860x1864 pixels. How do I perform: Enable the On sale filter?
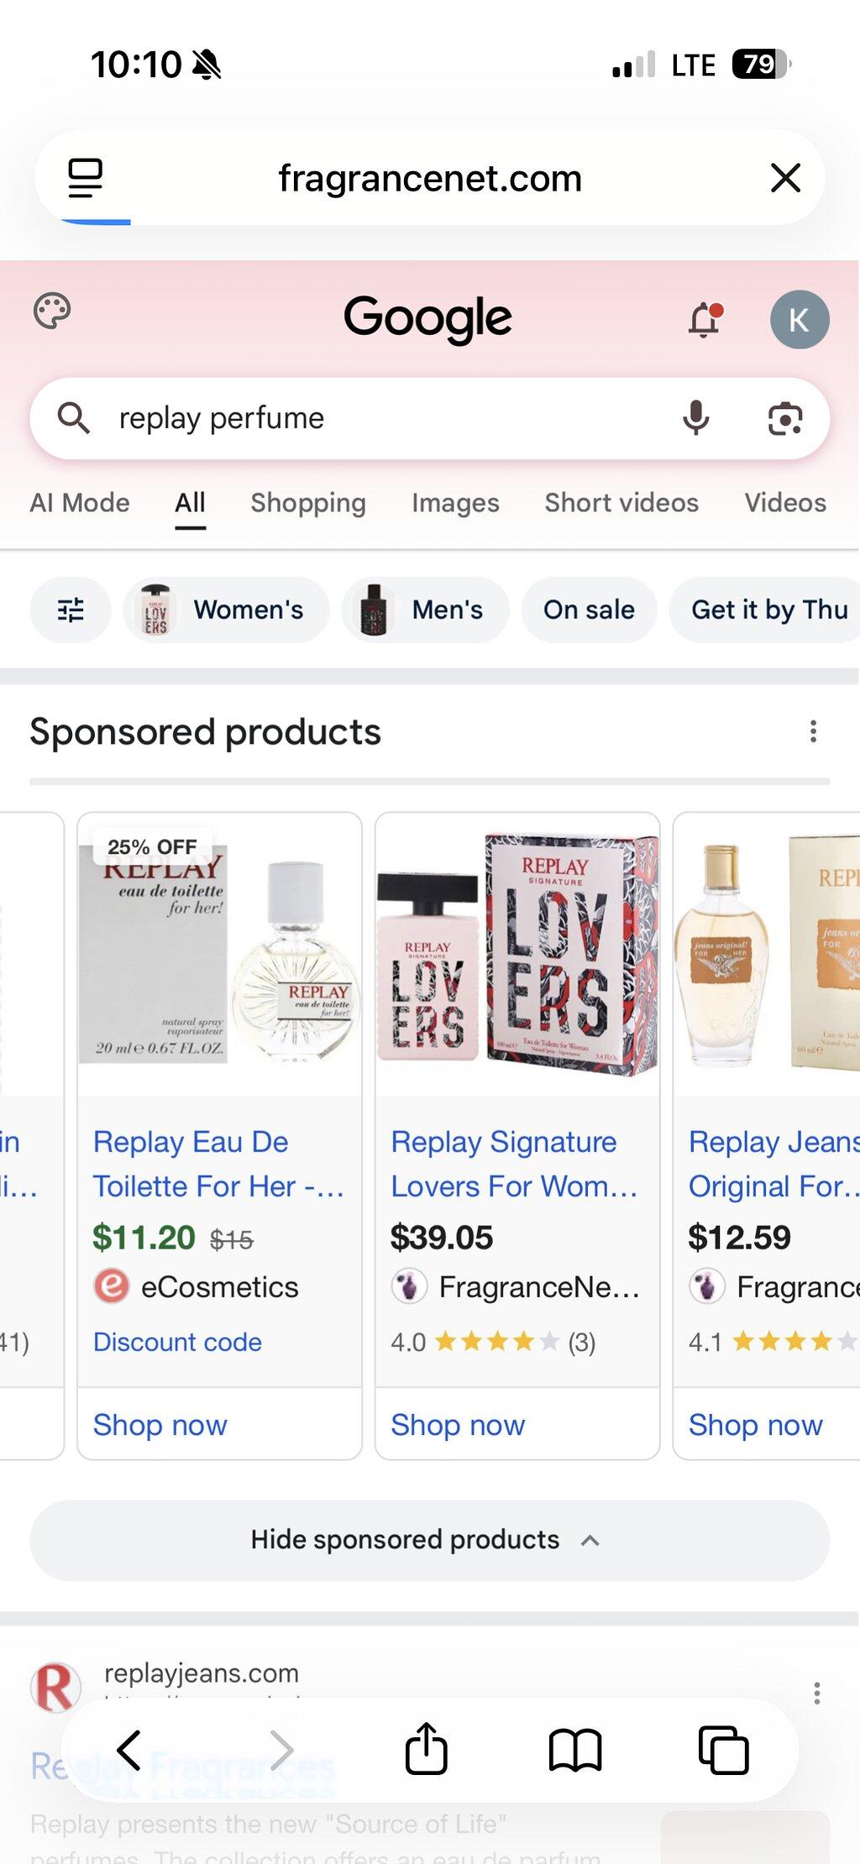589,610
